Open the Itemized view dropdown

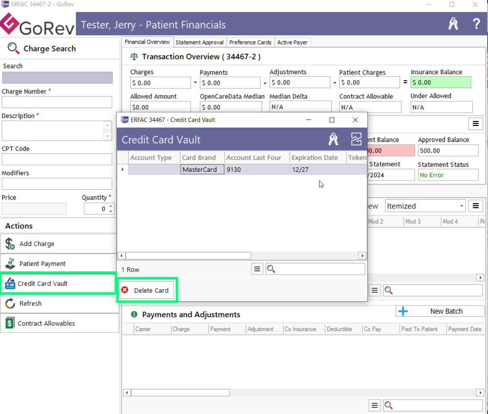point(462,206)
